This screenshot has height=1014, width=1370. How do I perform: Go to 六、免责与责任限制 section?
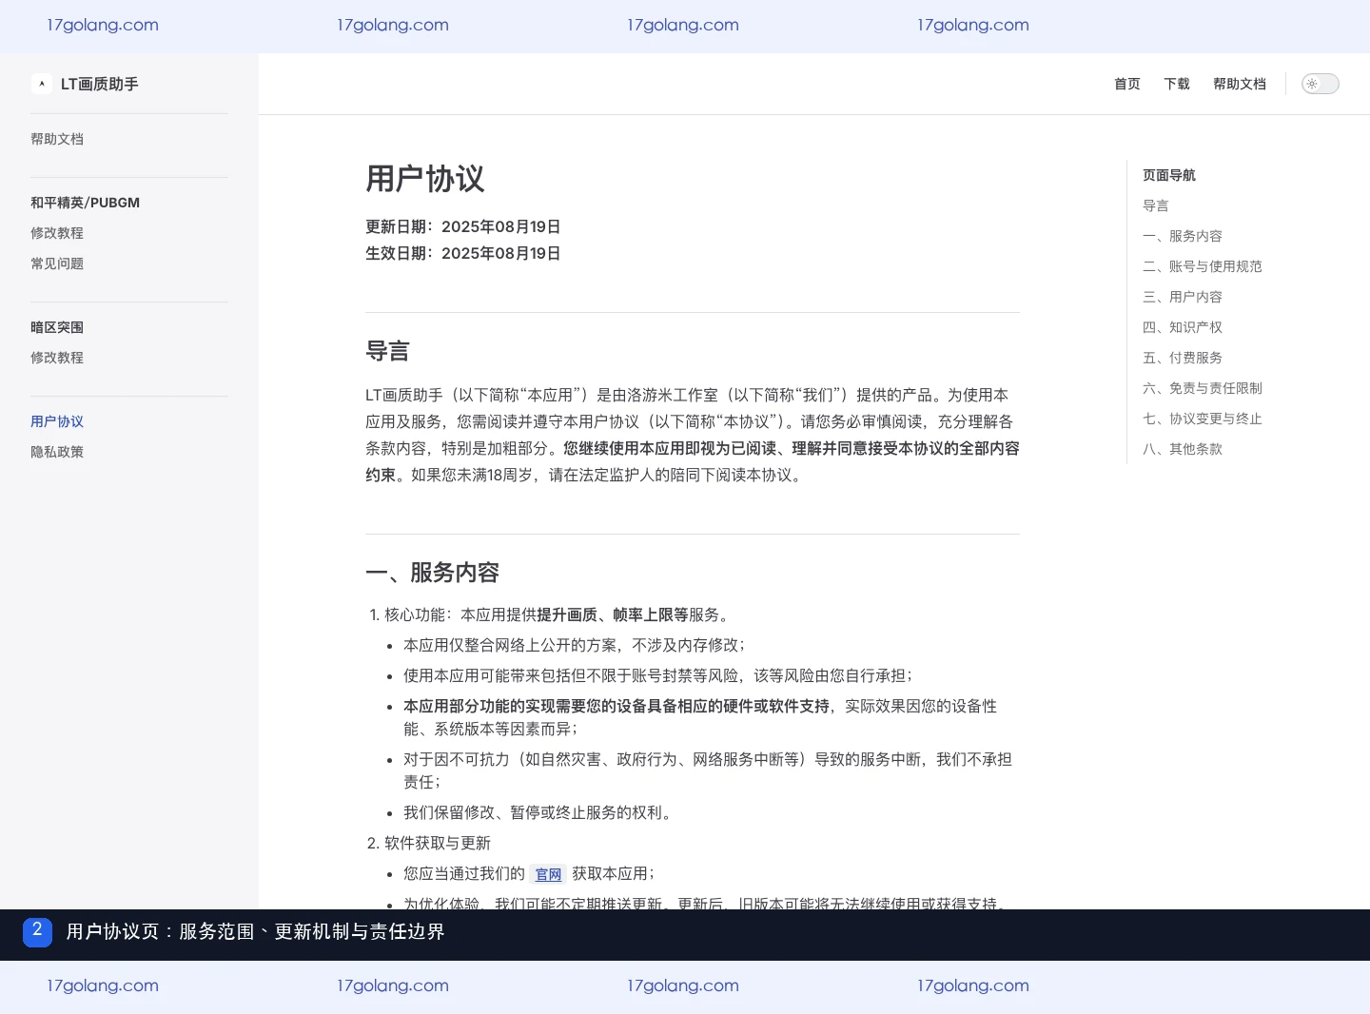[x=1203, y=388]
